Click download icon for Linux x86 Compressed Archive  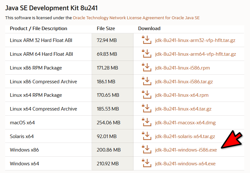pyautogui.click(x=147, y=81)
